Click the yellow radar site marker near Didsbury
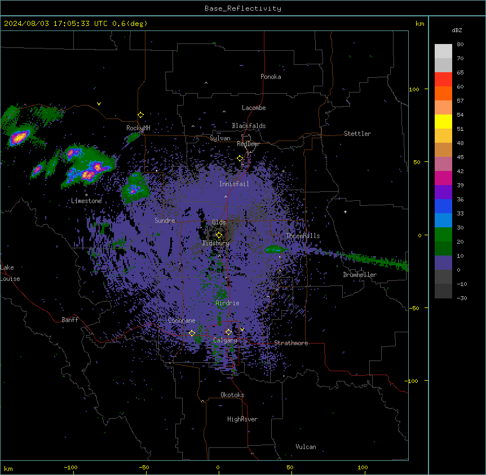Screen dimensions: 486x475 [x=219, y=235]
